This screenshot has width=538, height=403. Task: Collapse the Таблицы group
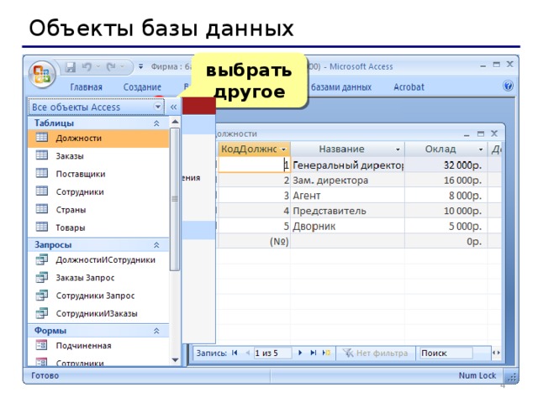[x=156, y=123]
